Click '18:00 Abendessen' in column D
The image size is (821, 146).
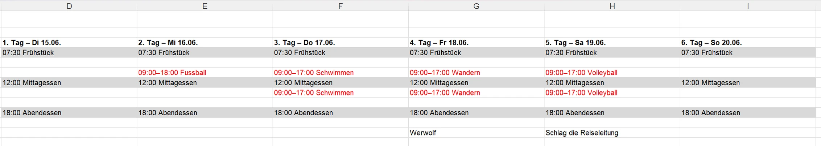tap(69, 113)
